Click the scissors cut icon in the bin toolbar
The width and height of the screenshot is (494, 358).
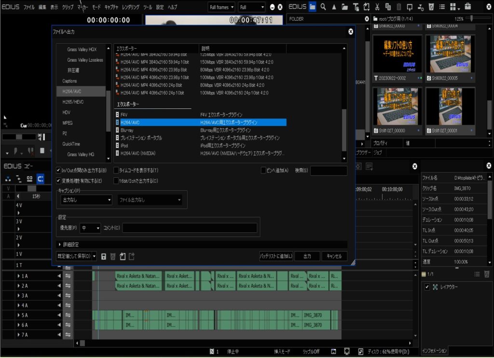point(377,7)
